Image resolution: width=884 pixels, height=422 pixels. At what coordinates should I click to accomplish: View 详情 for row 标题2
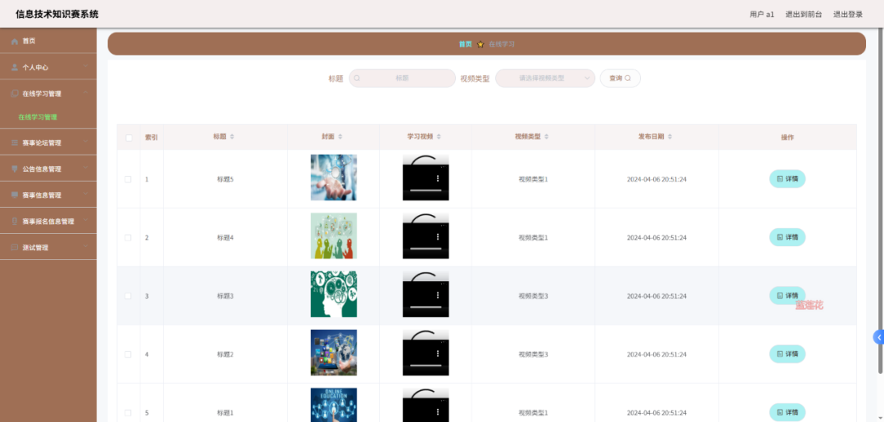tap(787, 354)
